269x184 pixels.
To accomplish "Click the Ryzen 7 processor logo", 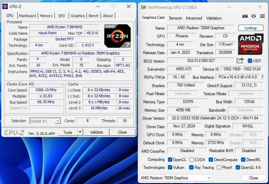I will (118, 36).
